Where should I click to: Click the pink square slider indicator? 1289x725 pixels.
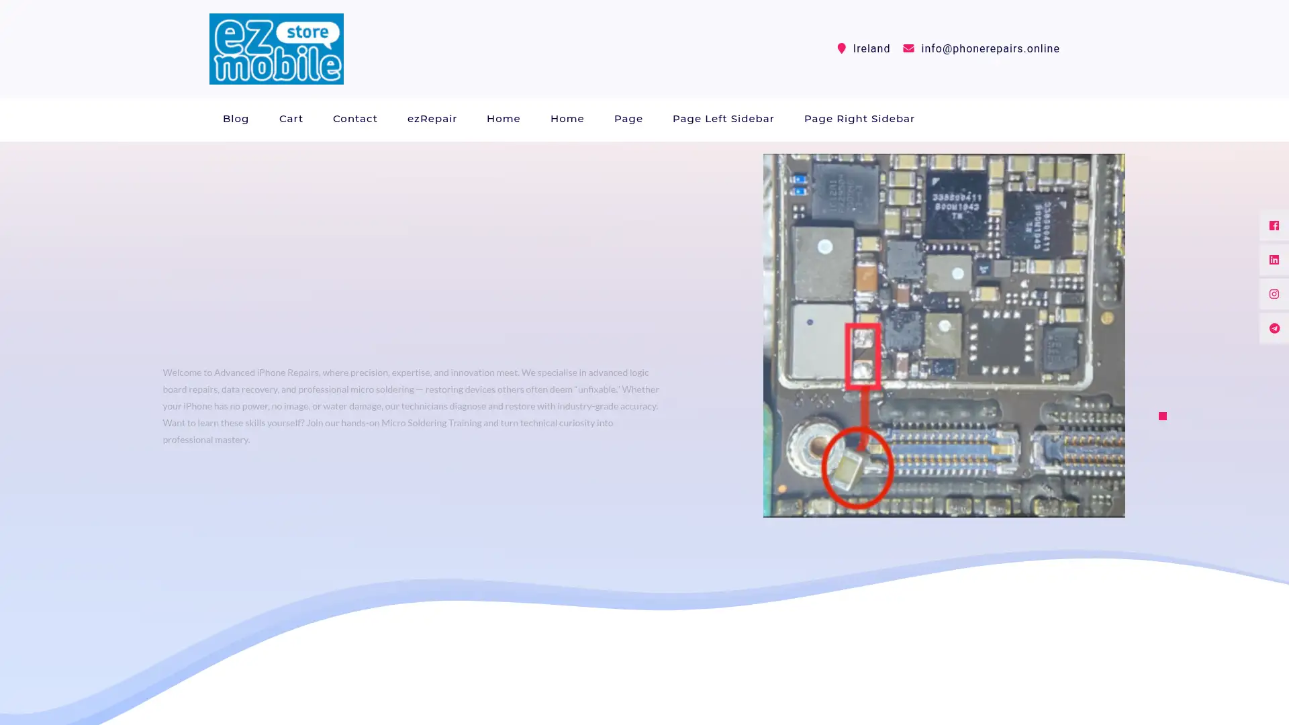[1162, 416]
